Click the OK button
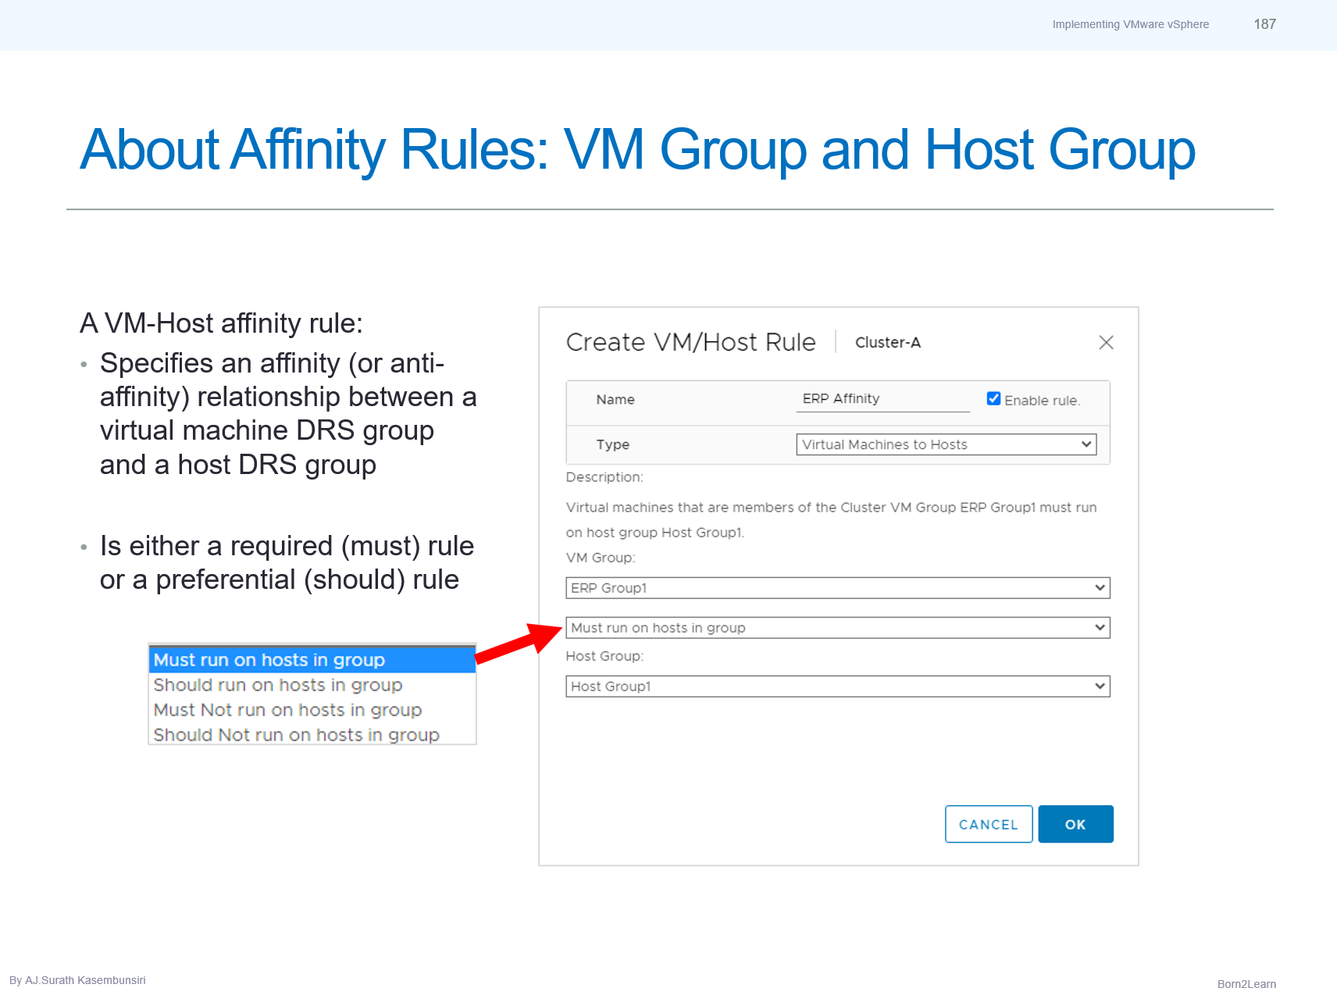1337x1002 pixels. pyautogui.click(x=1075, y=823)
